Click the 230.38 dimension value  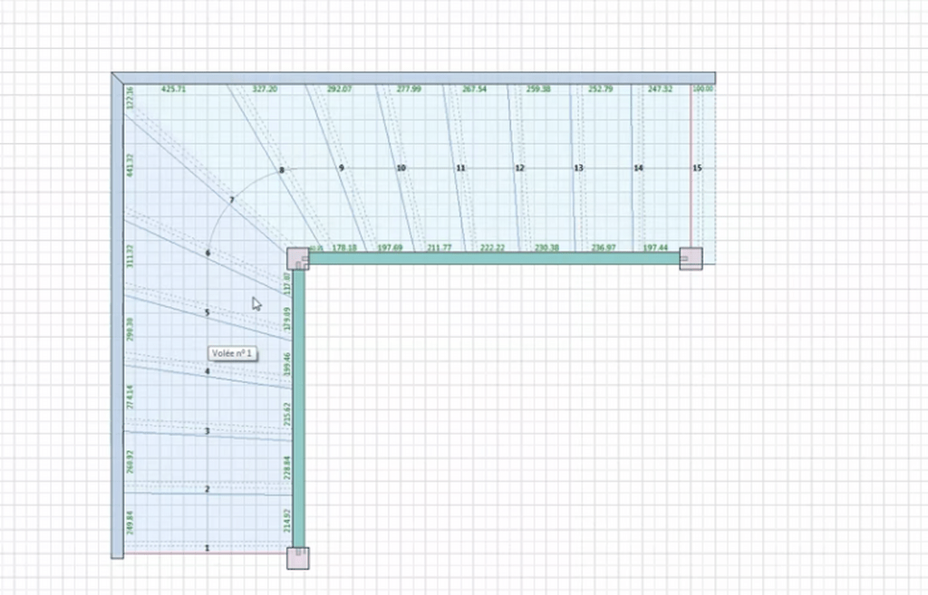point(546,248)
